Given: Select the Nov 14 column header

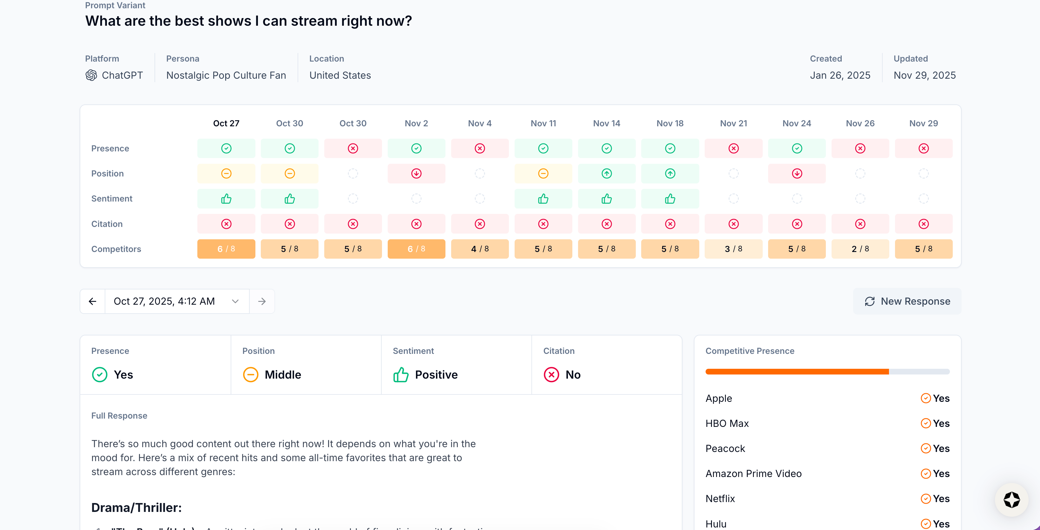Looking at the screenshot, I should pyautogui.click(x=606, y=123).
